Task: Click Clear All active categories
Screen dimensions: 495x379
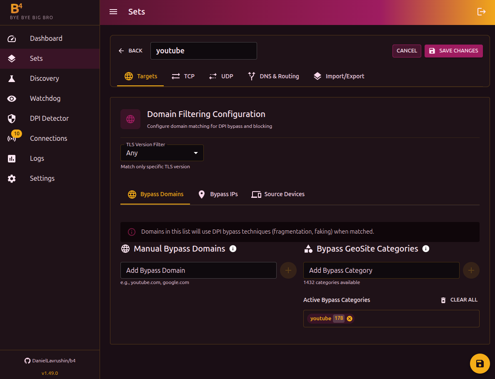Action: 459,300
